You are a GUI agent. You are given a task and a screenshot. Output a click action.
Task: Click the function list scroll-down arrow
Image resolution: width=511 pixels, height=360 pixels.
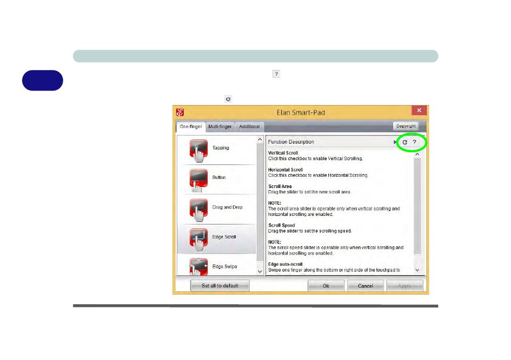pyautogui.click(x=260, y=272)
